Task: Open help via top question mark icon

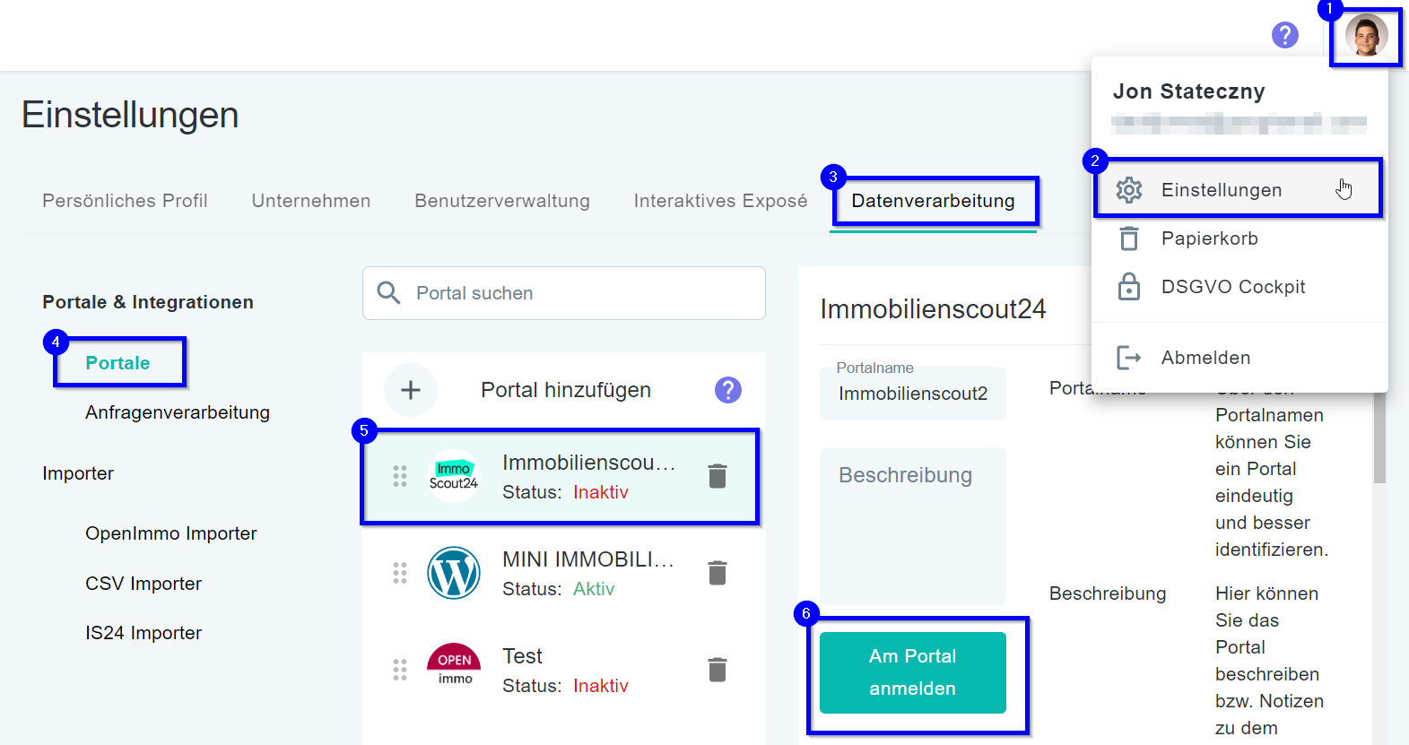Action: pos(1284,35)
